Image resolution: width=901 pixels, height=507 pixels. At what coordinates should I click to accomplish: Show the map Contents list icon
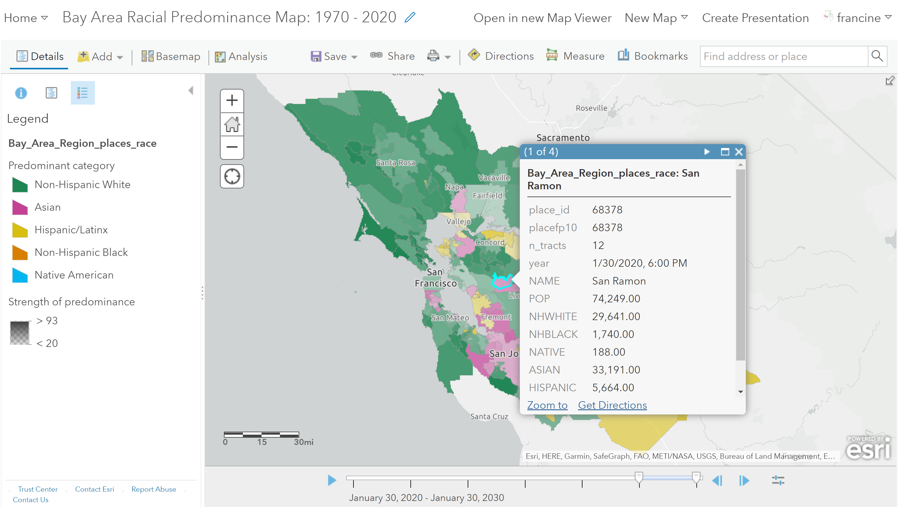point(52,93)
